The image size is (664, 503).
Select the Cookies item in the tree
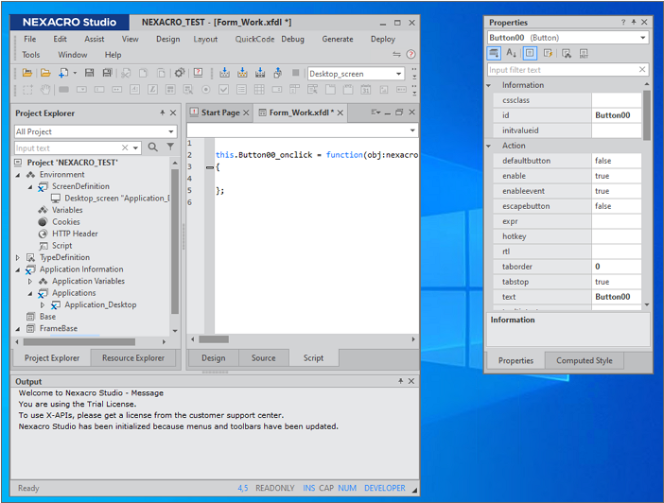point(65,222)
